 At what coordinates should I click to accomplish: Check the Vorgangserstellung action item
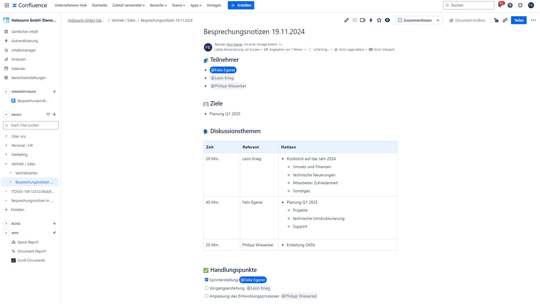tap(207, 288)
